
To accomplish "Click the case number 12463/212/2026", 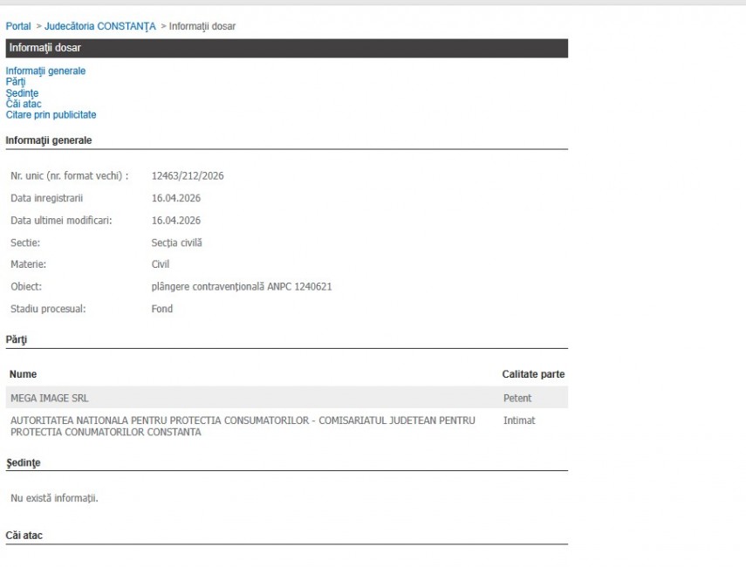I will click(188, 176).
